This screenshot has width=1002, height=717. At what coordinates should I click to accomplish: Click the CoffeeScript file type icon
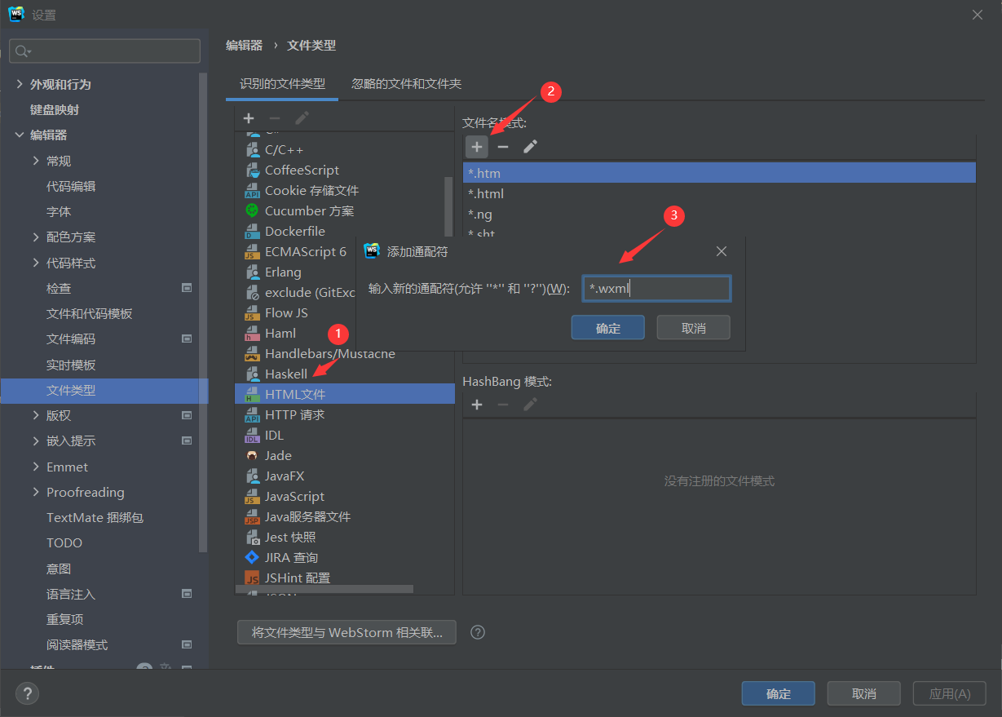(x=252, y=170)
